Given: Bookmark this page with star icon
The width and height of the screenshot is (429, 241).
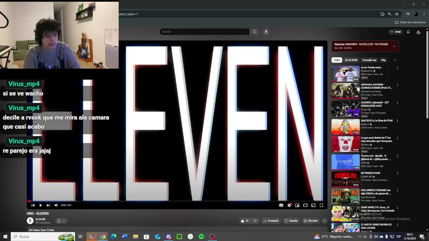Looking at the screenshot, I should pyautogui.click(x=397, y=14).
